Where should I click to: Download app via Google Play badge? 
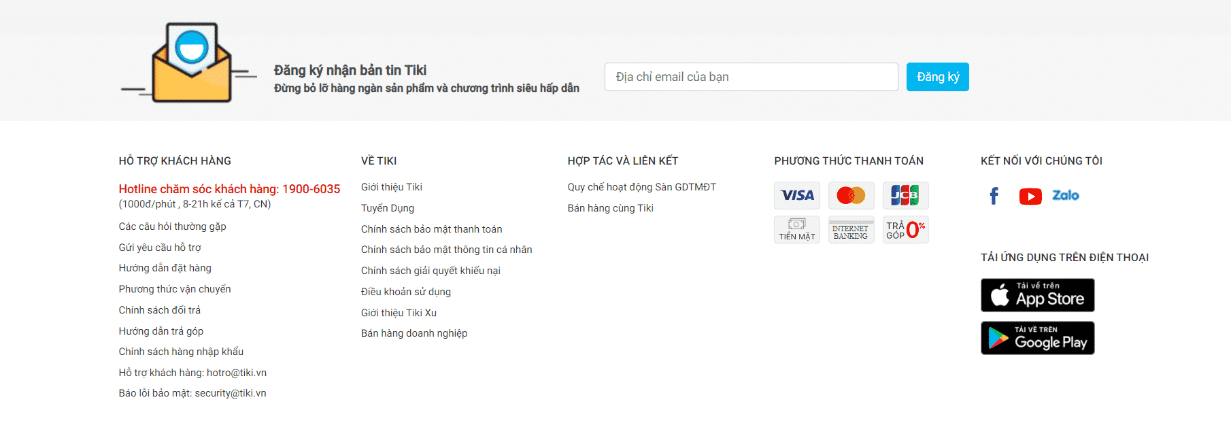[x=1038, y=338]
